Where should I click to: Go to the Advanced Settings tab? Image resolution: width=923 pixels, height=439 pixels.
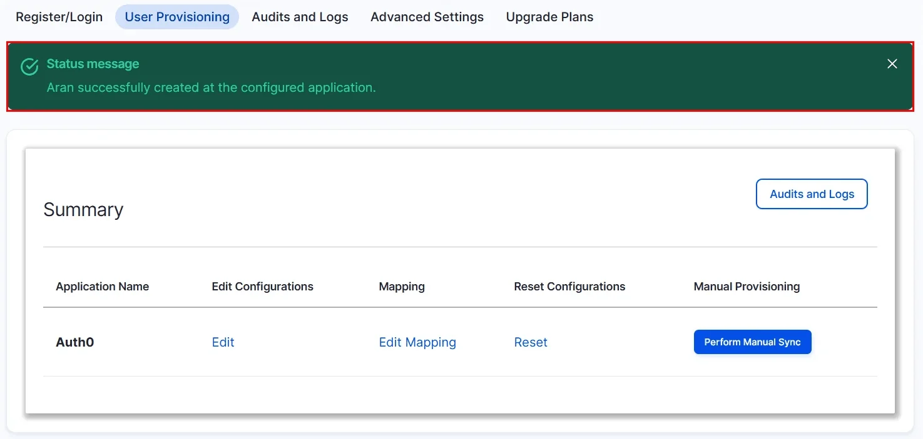(x=427, y=17)
